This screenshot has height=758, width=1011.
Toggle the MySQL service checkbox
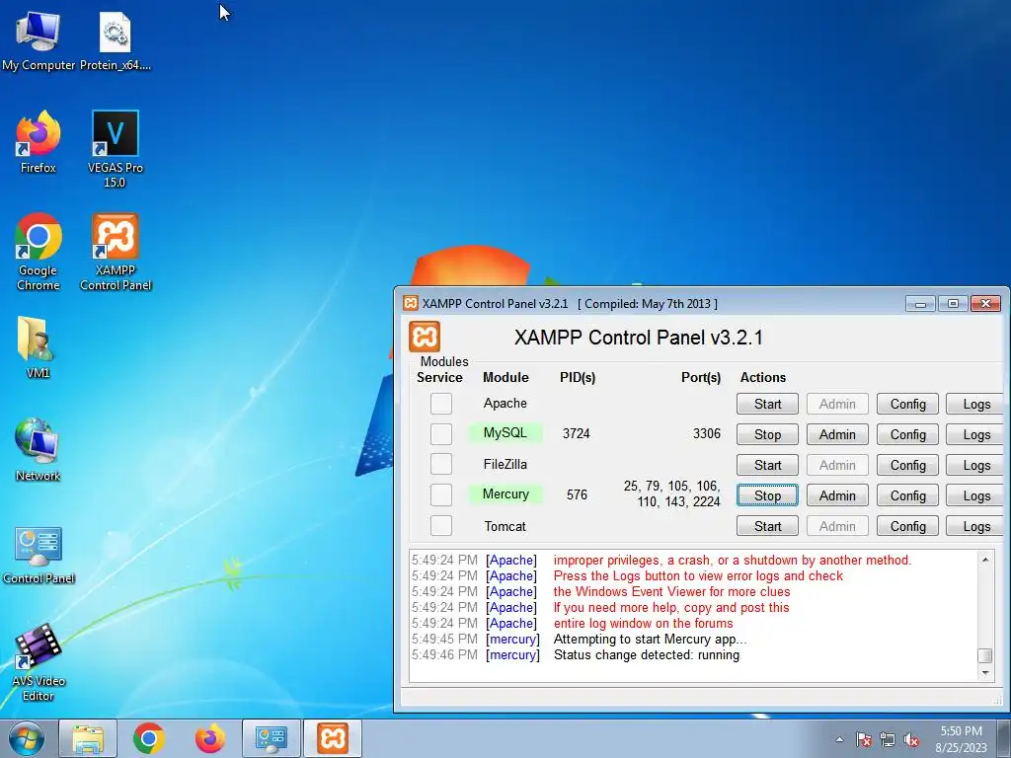441,434
